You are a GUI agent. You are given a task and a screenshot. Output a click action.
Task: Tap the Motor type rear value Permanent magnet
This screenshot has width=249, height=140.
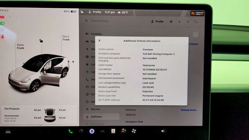click(153, 96)
